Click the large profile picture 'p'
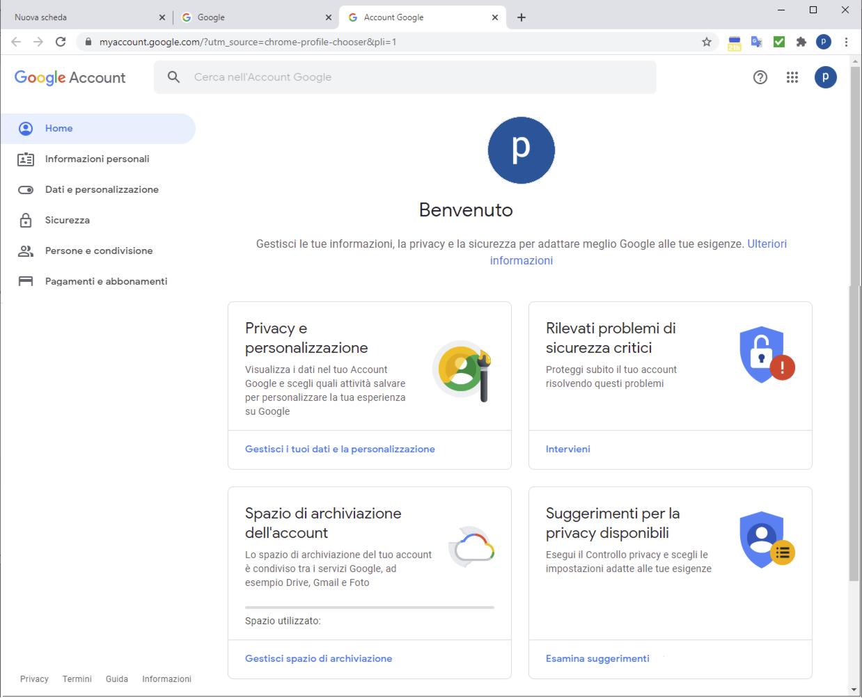Screen dimensions: 862x698 [522, 150]
